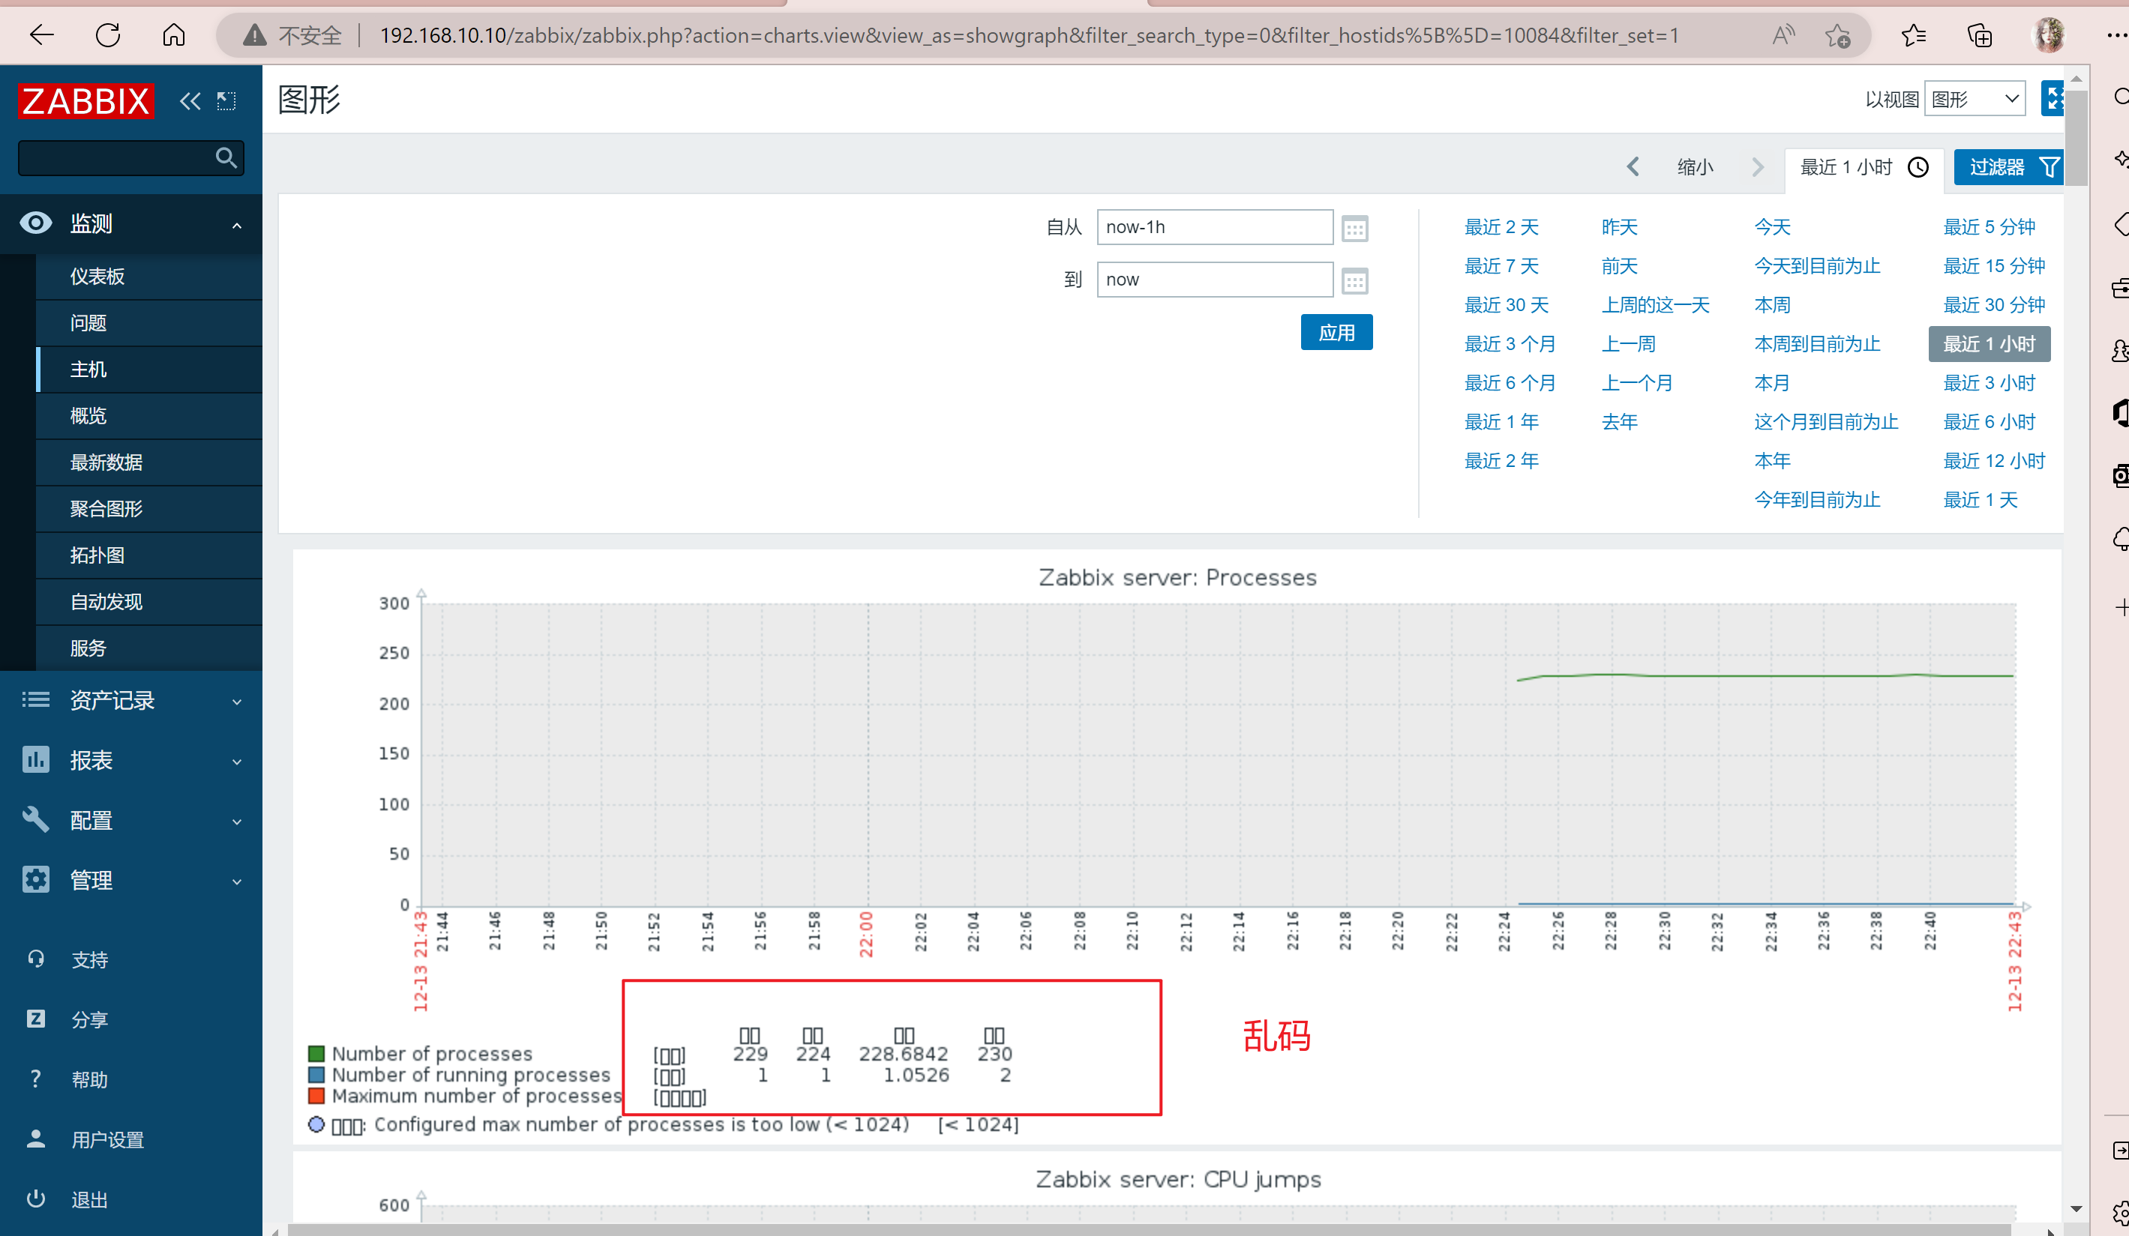Go to previous time period arrow
Image resolution: width=2129 pixels, height=1236 pixels.
point(1633,166)
